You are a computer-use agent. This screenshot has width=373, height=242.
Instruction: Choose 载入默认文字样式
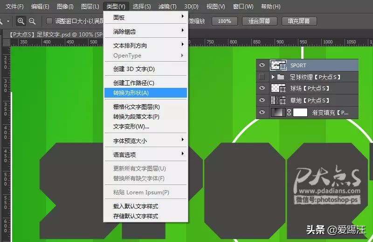tap(145, 206)
